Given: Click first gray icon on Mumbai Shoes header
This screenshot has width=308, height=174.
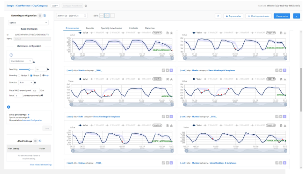Looking at the screenshot, I should [277, 163].
